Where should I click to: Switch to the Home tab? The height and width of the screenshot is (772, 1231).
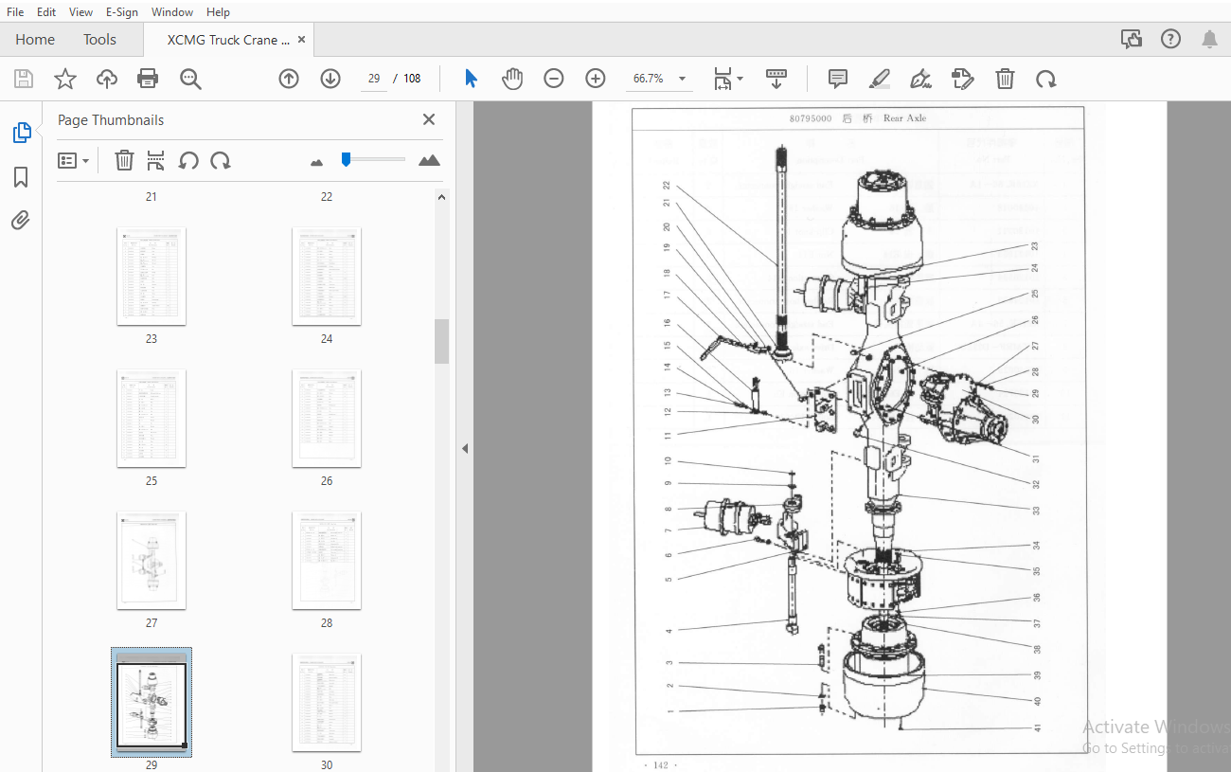point(35,40)
